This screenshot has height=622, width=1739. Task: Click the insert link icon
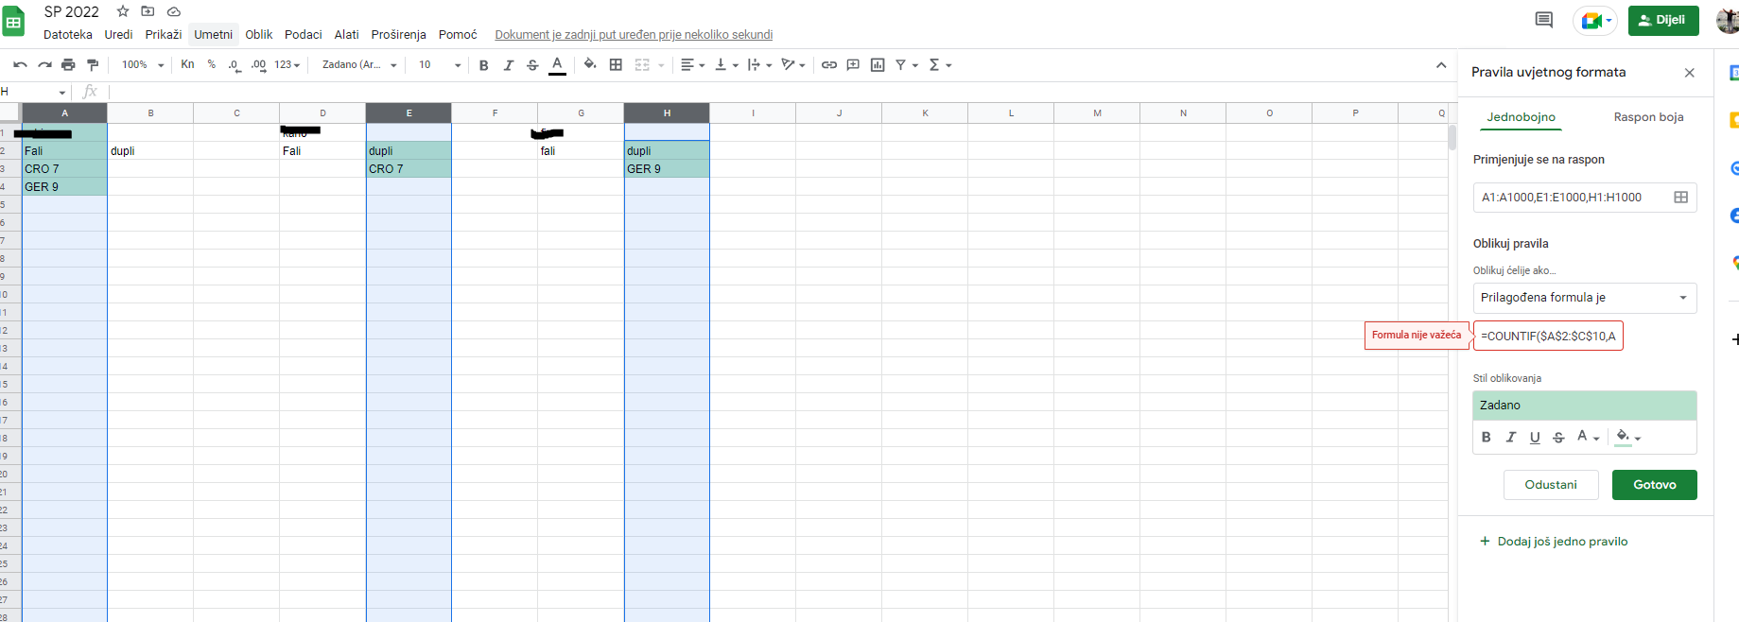coord(829,65)
